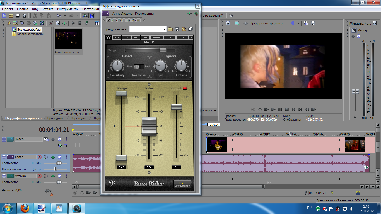Click the Load button in Waves toolbar

(169, 38)
